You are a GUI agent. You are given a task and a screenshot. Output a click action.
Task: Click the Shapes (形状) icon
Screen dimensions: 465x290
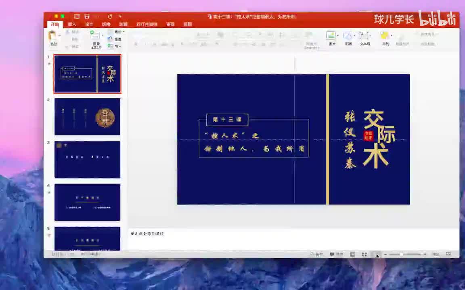pyautogui.click(x=347, y=35)
